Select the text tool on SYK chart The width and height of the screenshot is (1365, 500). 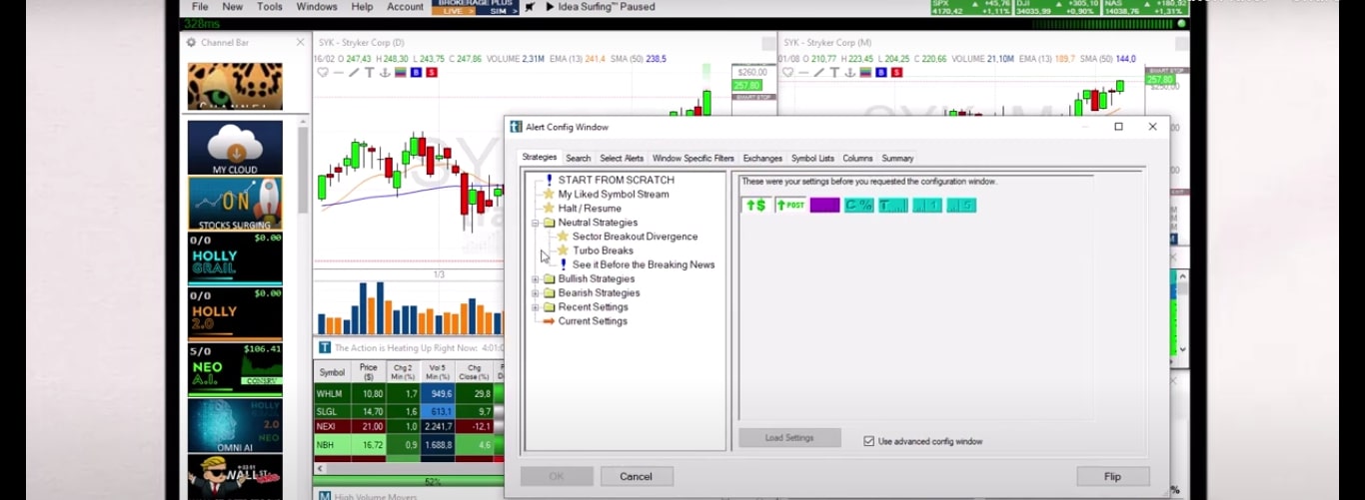click(x=370, y=73)
